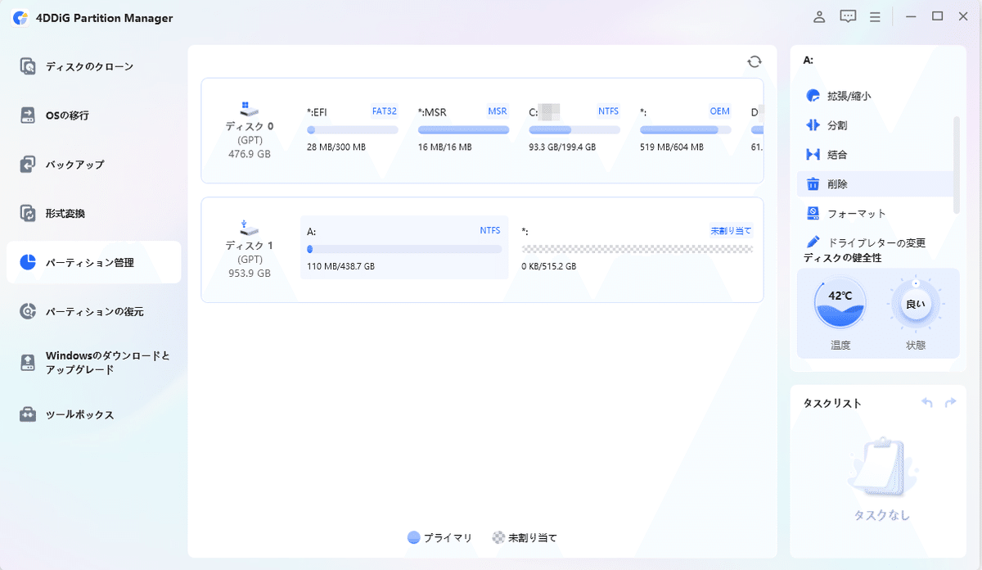This screenshot has height=570, width=982.
Task: Click the undo arrow in the task list
Action: click(x=926, y=403)
